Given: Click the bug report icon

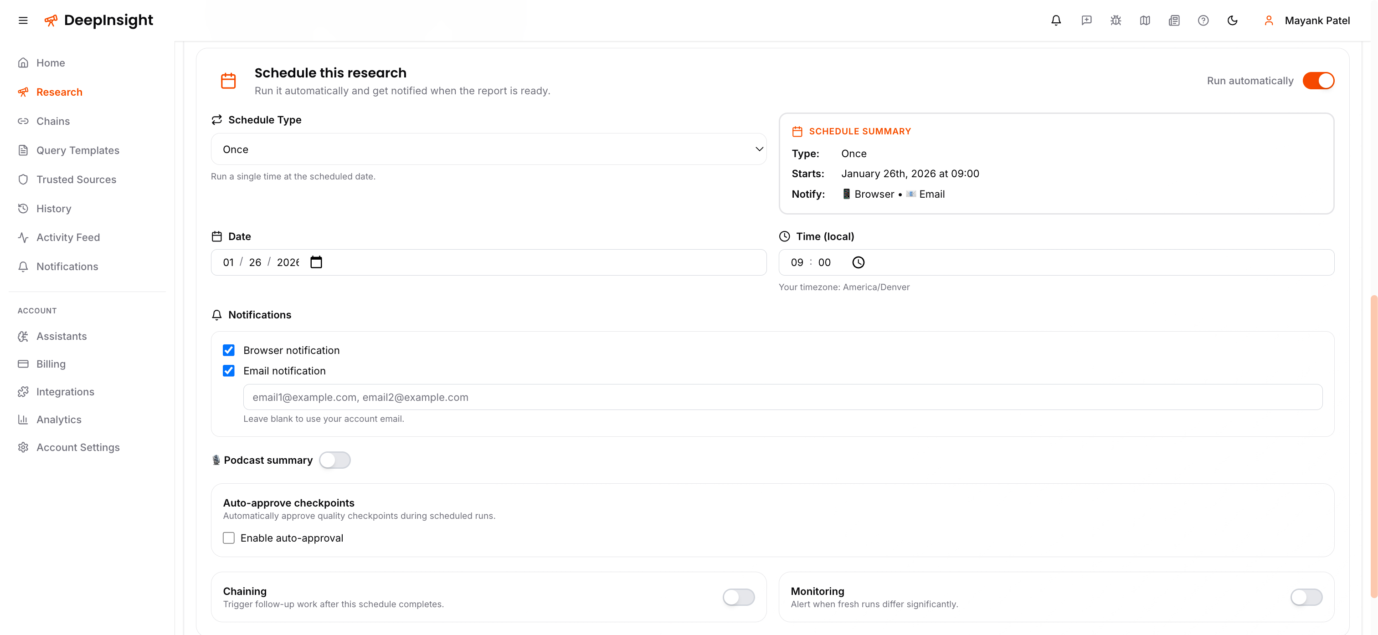Looking at the screenshot, I should coord(1116,20).
